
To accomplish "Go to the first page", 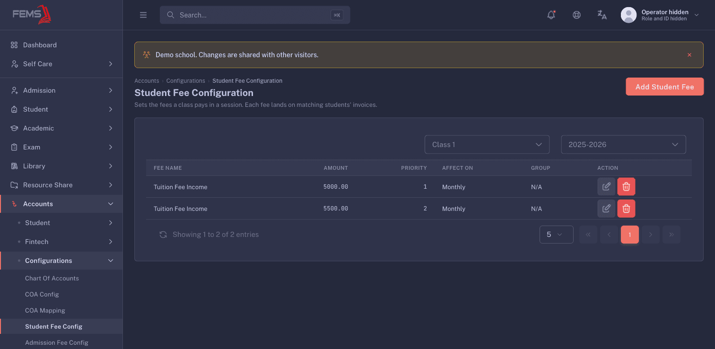I will [588, 235].
